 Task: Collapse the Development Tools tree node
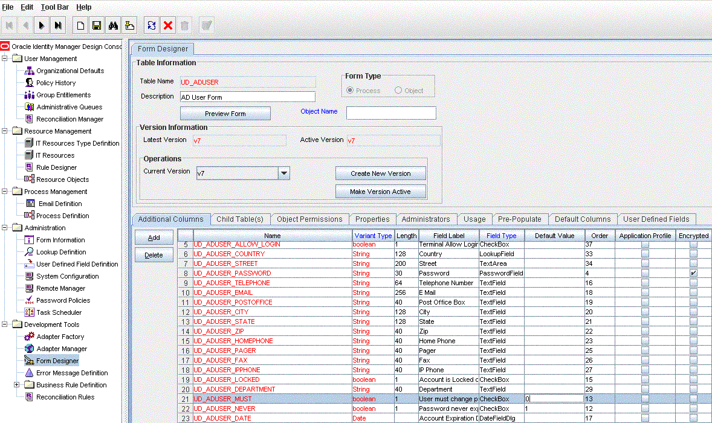click(x=5, y=325)
